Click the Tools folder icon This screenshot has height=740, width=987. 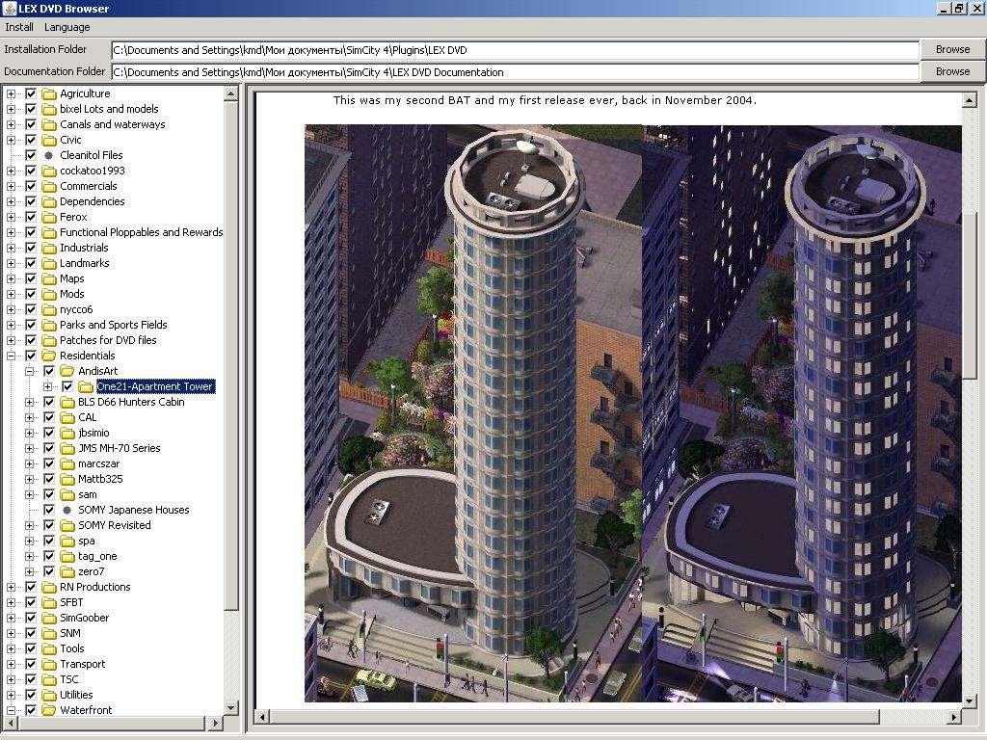click(x=49, y=648)
